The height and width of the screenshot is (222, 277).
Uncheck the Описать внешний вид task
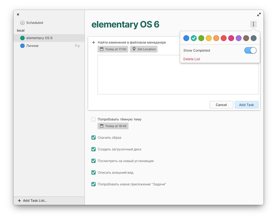[94, 173]
